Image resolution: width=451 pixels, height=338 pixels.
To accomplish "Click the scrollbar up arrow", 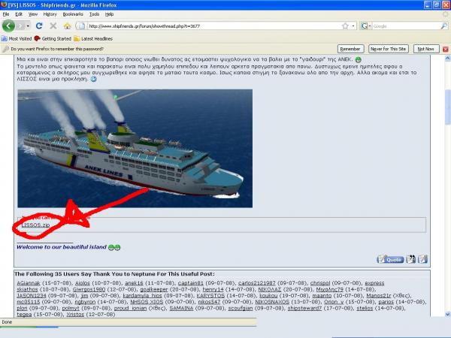I will [447, 59].
